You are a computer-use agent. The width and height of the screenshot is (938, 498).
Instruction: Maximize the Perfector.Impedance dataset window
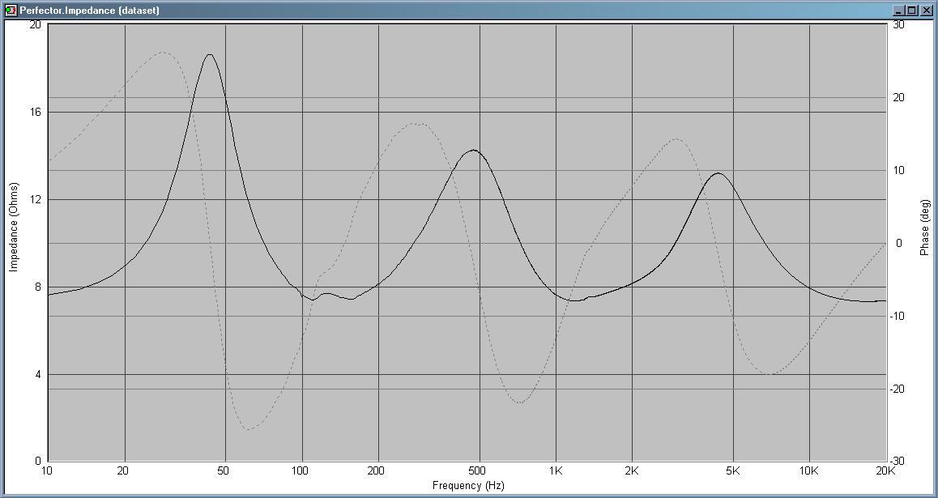(x=911, y=11)
